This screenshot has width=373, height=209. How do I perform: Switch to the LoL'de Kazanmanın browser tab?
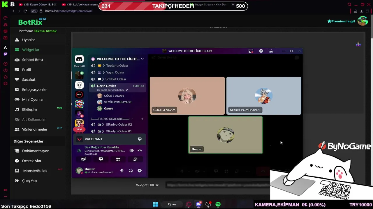pyautogui.click(x=80, y=5)
